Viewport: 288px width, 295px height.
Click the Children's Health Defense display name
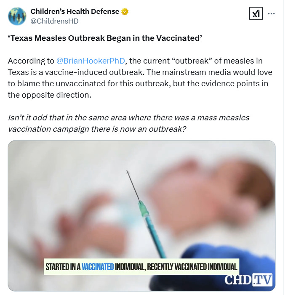click(x=75, y=11)
